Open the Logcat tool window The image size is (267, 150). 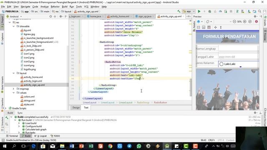click(x=41, y=136)
